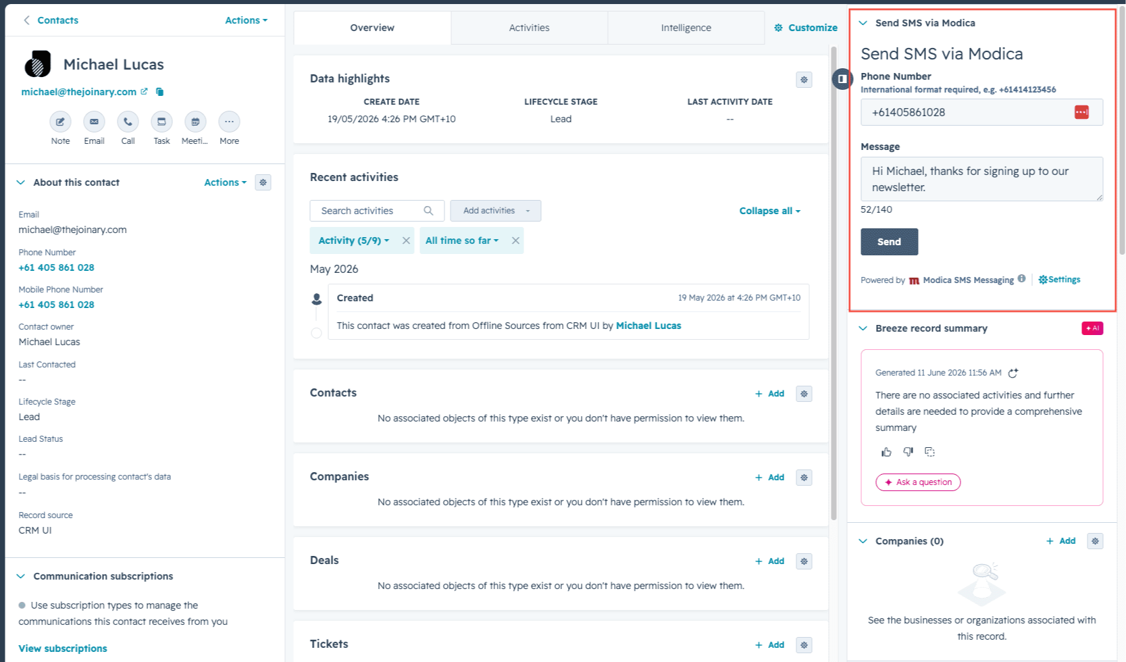This screenshot has height=662, width=1126.
Task: Click the info icon beside Modica SMS Messaging
Action: 1021,278
